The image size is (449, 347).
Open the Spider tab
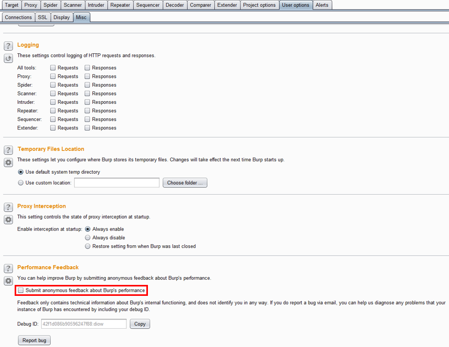tap(50, 5)
